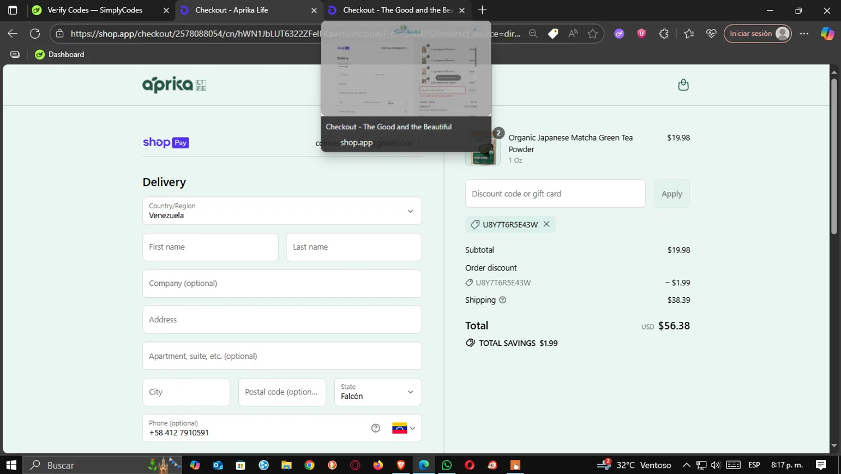Switch to The Good and the Beautiful tab

(x=398, y=10)
